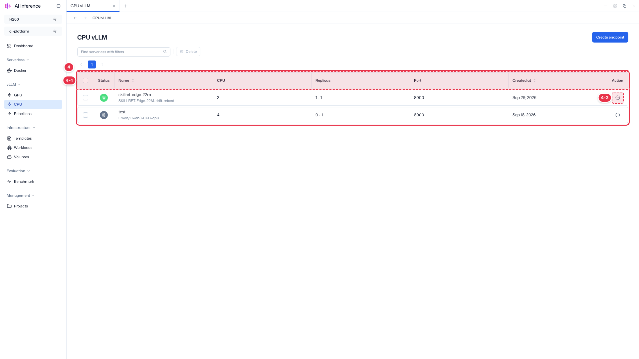
Task: Click the Delete button
Action: pos(188,52)
